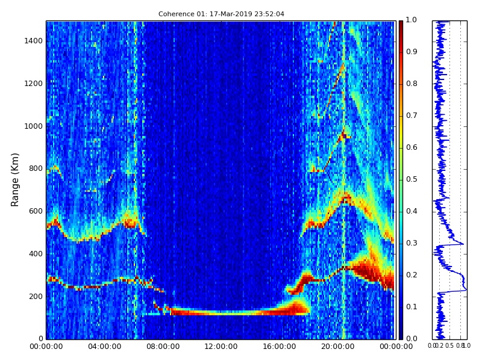The width and height of the screenshot is (482, 361).
Task: Click the 12:00:00 time tick label
Action: click(x=221, y=347)
